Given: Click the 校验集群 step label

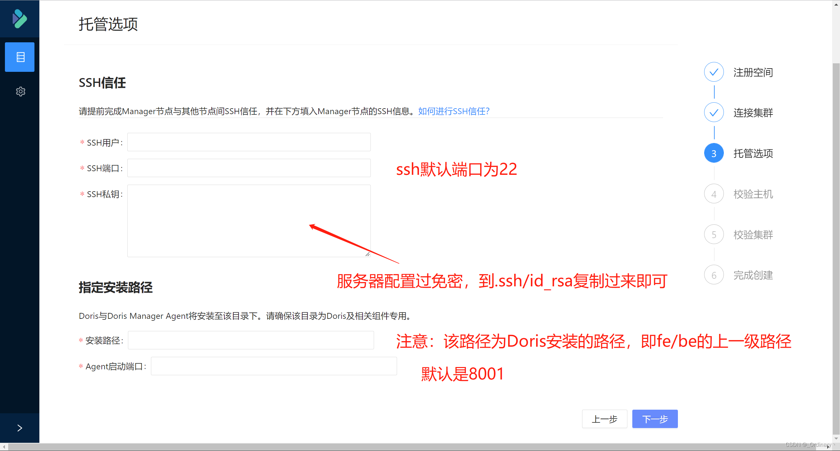Looking at the screenshot, I should (x=753, y=234).
